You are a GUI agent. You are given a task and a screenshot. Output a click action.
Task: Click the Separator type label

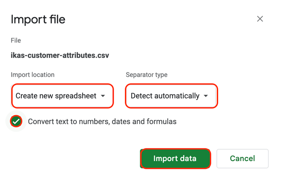(x=146, y=75)
